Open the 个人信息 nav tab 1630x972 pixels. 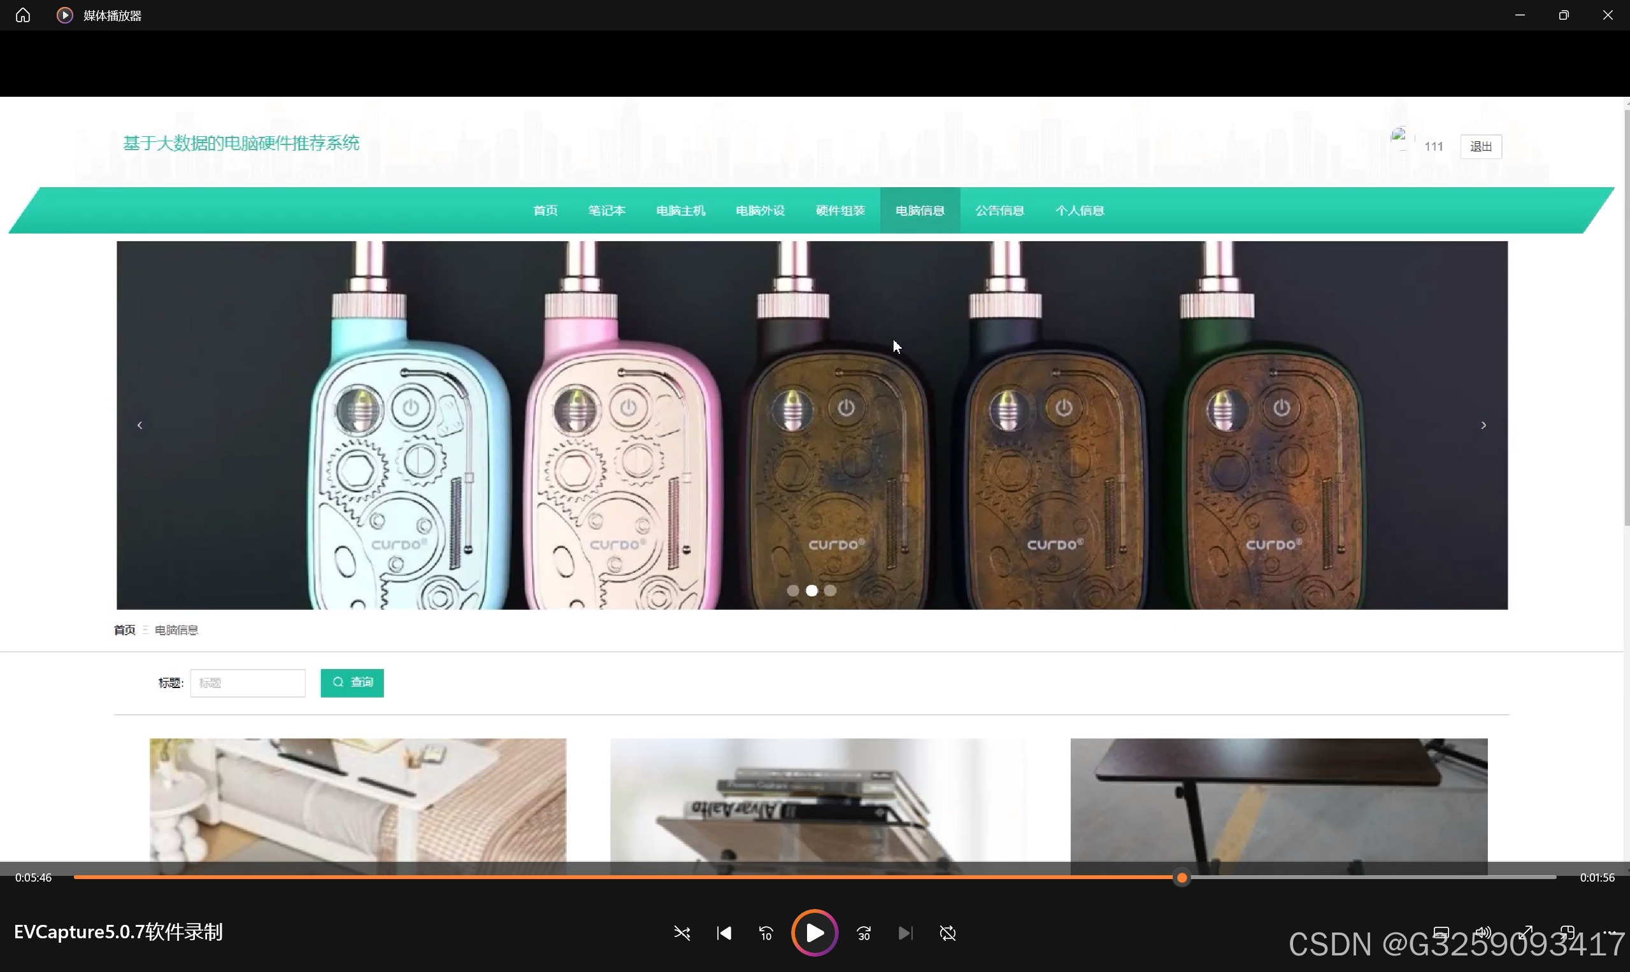tap(1080, 210)
